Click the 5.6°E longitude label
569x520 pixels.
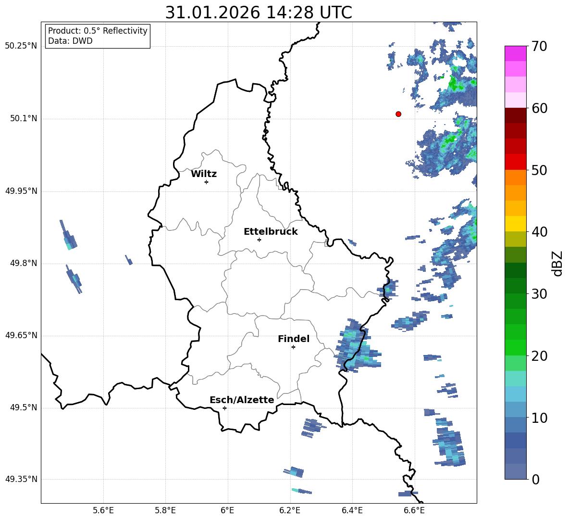103,510
